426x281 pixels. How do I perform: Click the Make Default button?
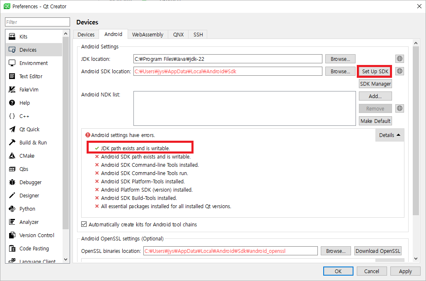[x=375, y=121]
